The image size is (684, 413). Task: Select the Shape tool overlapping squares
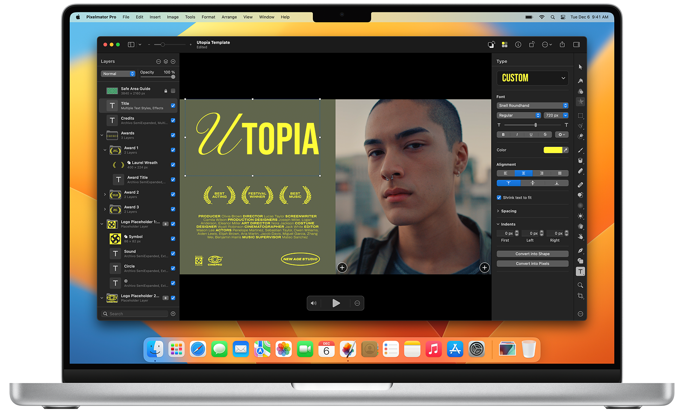(x=580, y=261)
